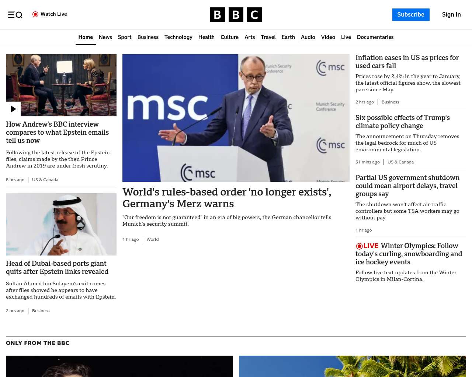Open the Andrew BBC interview thumbnail image
The image size is (472, 377).
click(x=61, y=85)
